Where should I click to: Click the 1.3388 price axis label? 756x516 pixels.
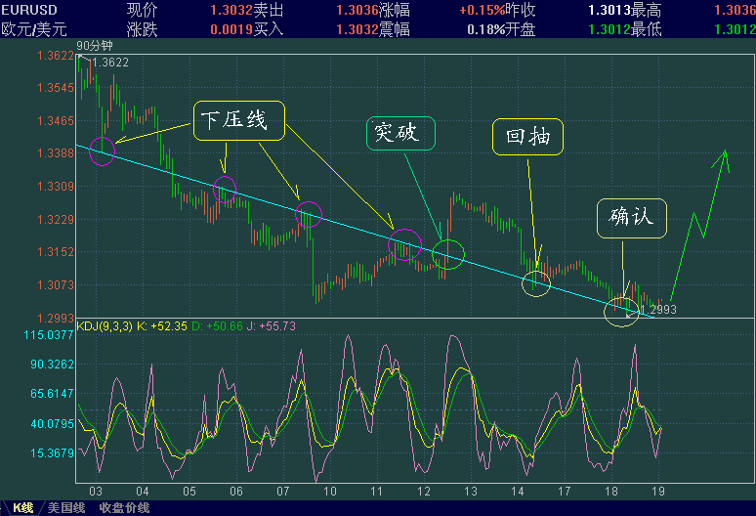click(x=56, y=153)
